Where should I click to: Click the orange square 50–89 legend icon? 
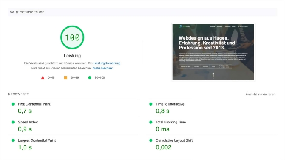[65, 77]
